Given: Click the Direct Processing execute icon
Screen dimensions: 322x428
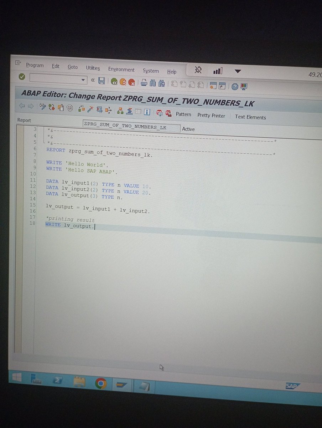Looking at the screenshot, I should tap(99, 109).
